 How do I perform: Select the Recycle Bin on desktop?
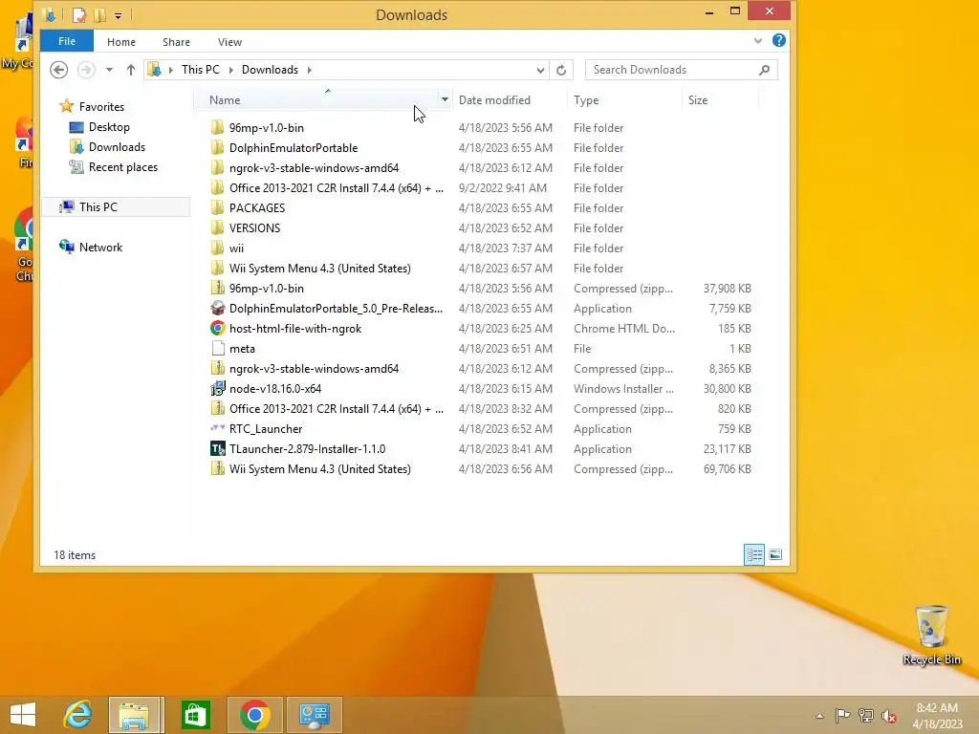pos(931,635)
